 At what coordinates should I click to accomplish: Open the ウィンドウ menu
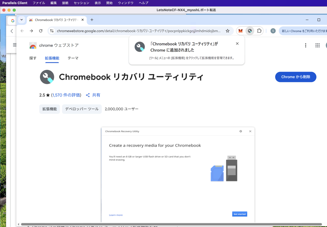[126, 3]
